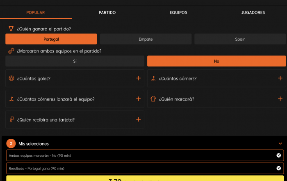Open the JUGADORES tab

click(253, 12)
